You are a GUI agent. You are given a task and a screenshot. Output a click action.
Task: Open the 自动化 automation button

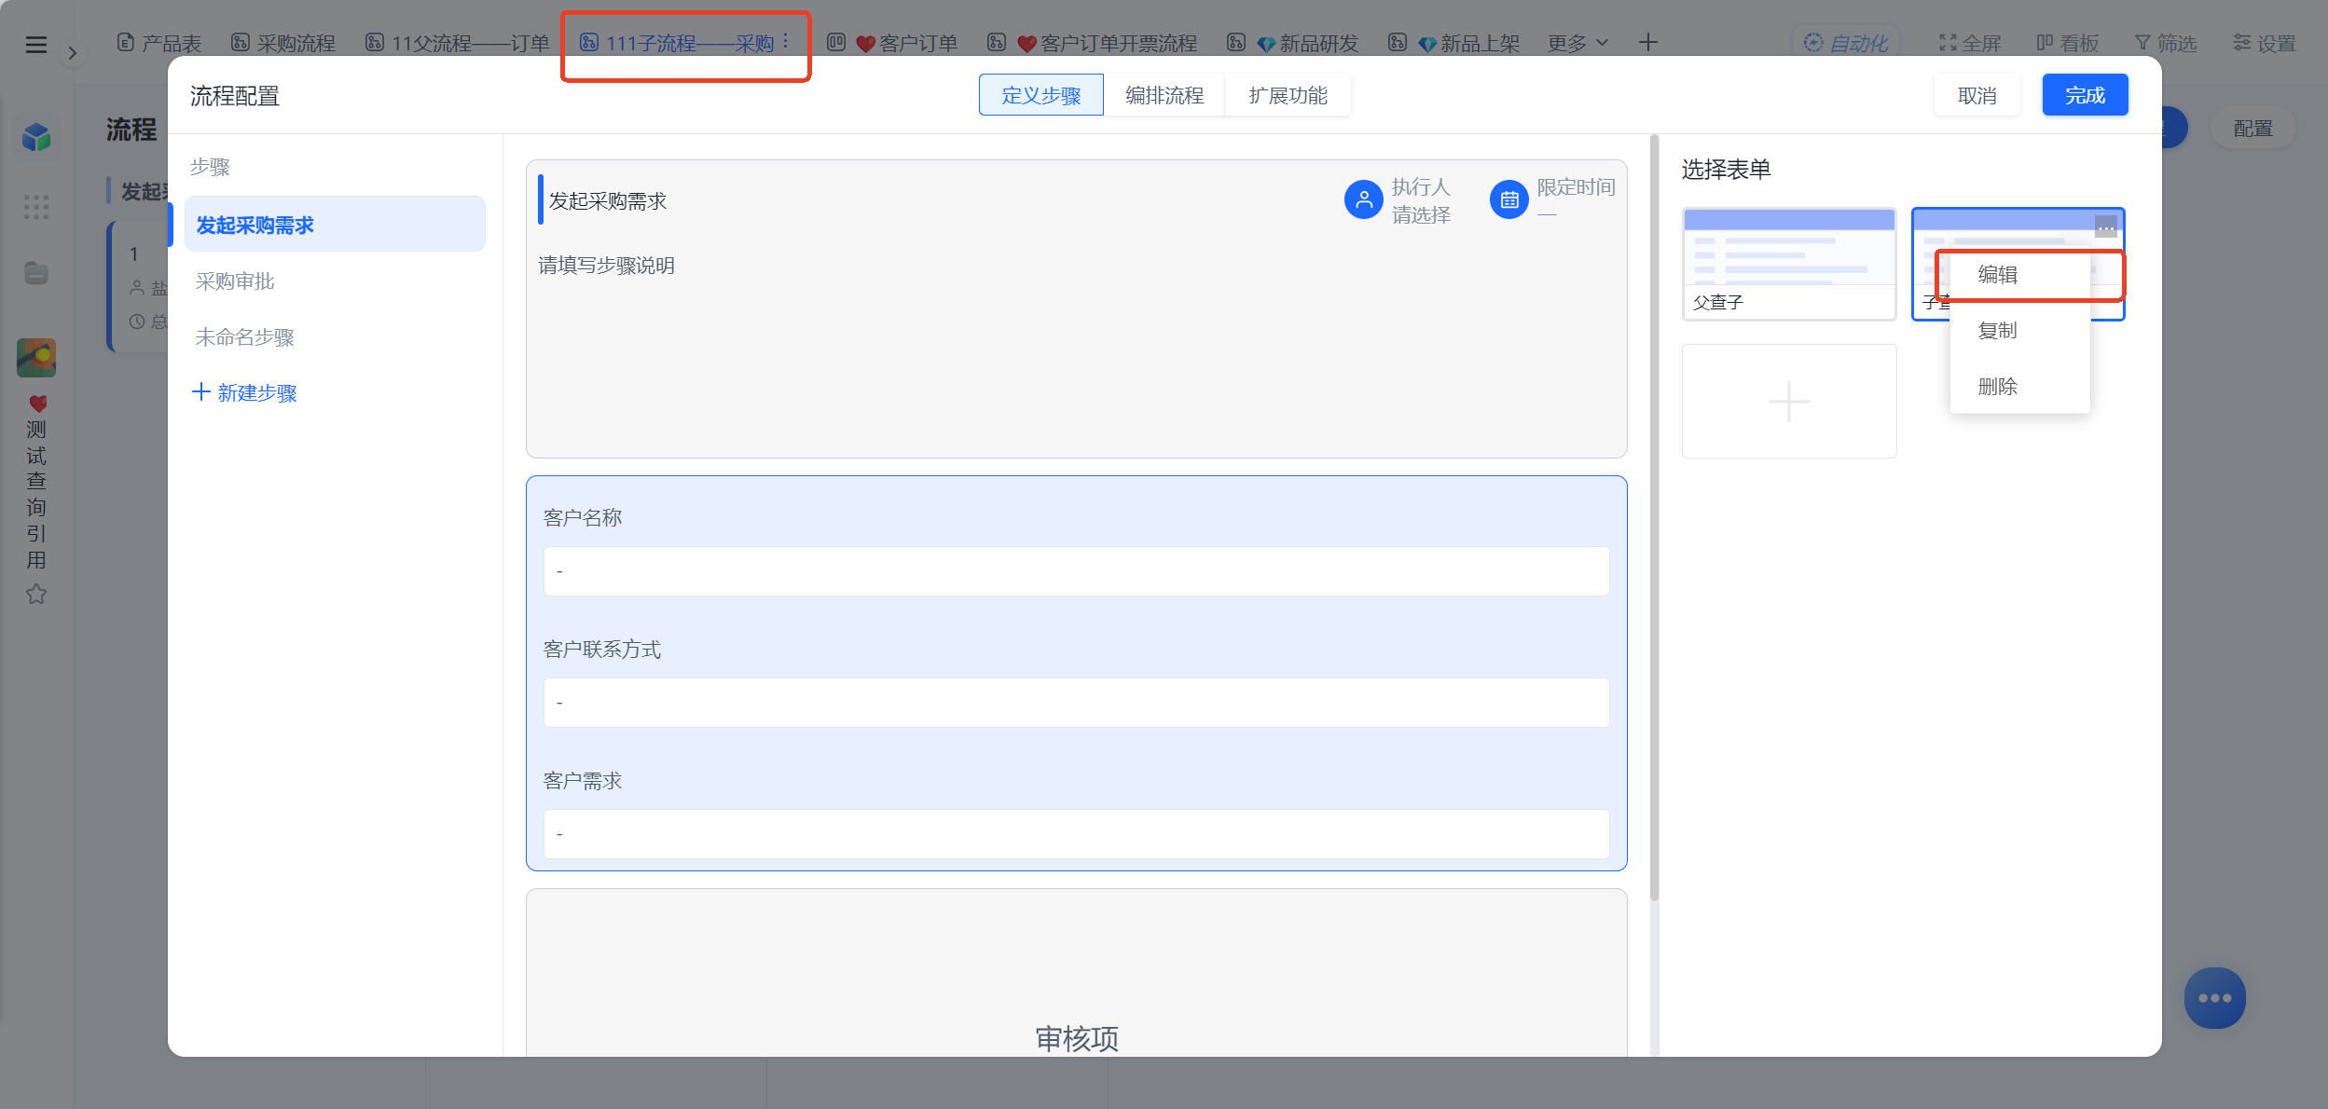1845,43
